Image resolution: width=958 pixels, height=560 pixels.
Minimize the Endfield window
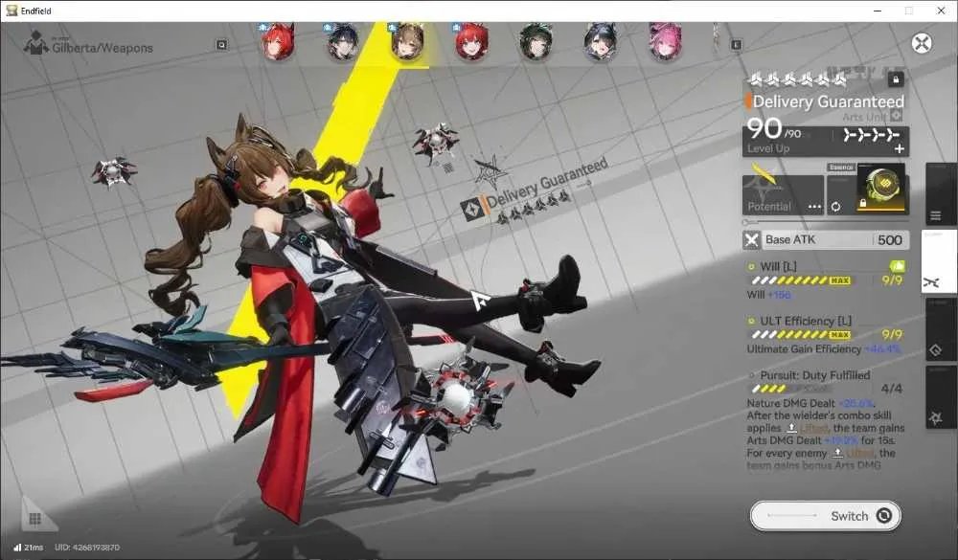coord(878,11)
